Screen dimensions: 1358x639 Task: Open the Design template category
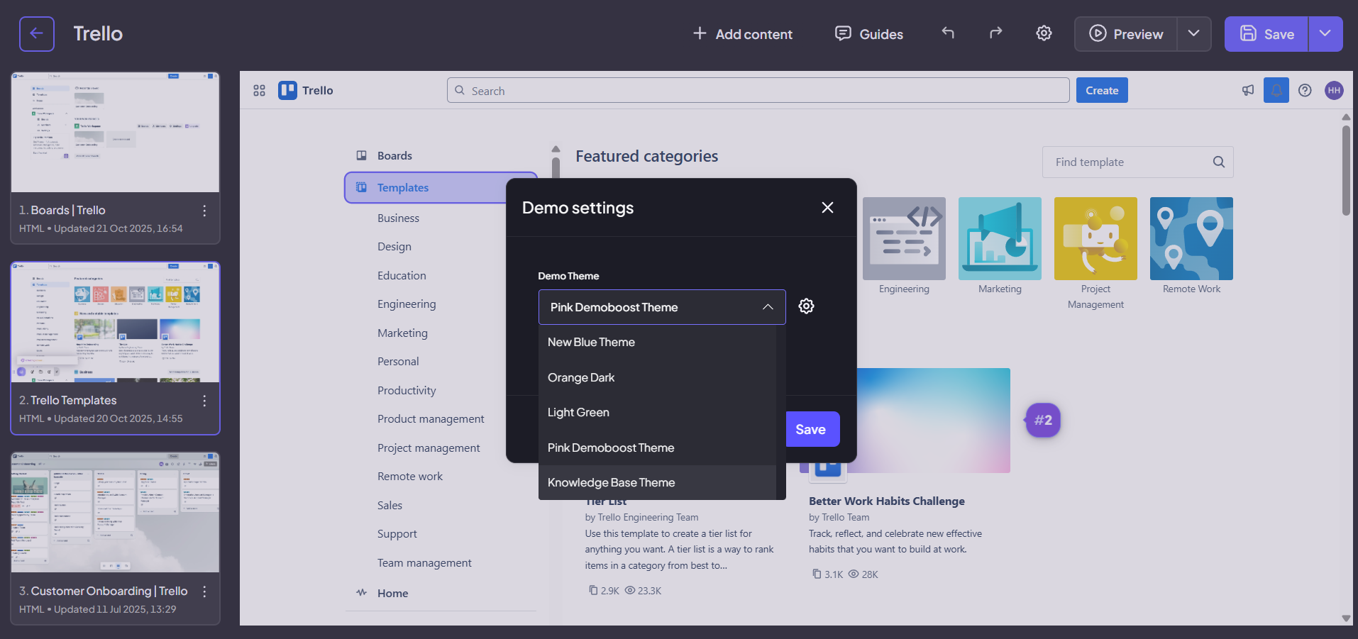pos(394,247)
